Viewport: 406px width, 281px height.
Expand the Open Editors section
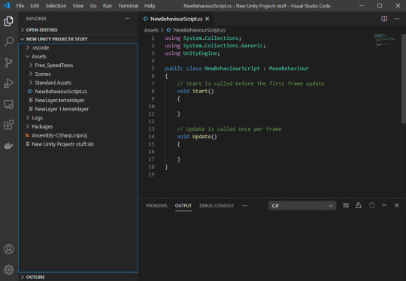[77, 30]
